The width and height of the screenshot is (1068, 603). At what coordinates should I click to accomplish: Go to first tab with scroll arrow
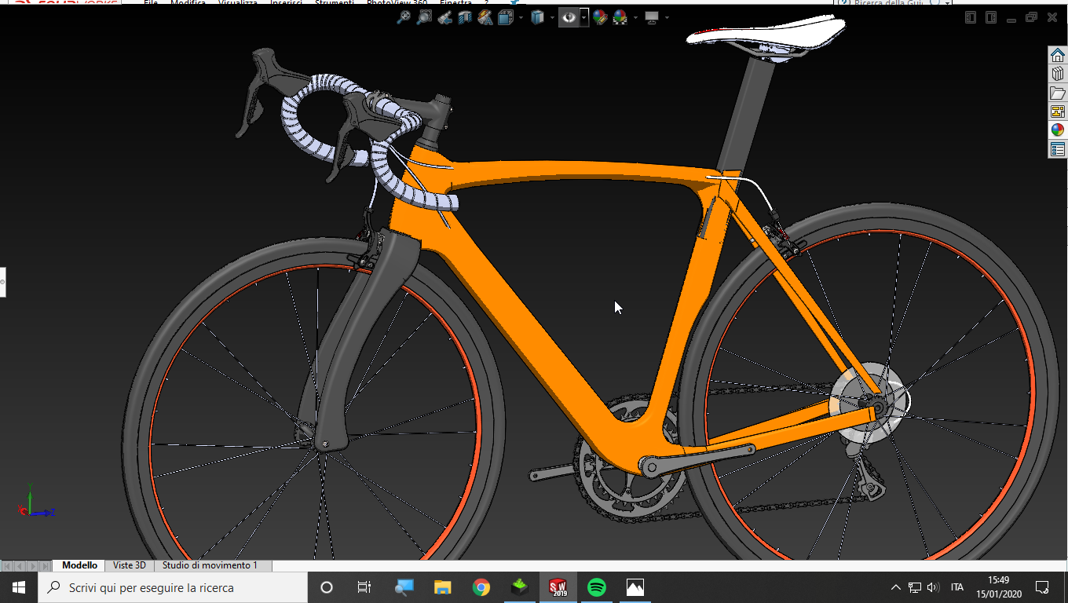click(6, 566)
